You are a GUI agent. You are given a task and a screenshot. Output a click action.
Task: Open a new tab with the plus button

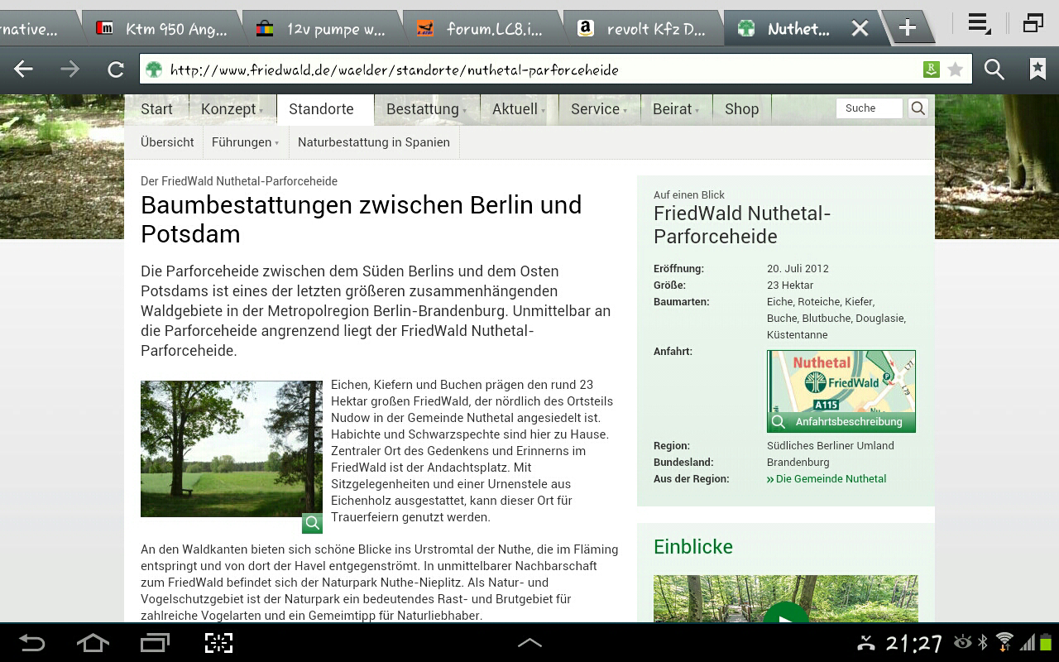click(907, 28)
